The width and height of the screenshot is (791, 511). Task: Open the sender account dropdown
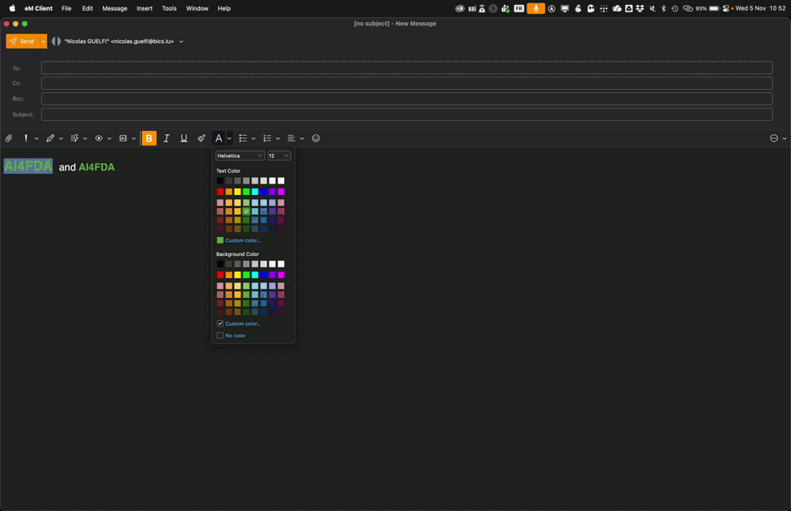[181, 41]
